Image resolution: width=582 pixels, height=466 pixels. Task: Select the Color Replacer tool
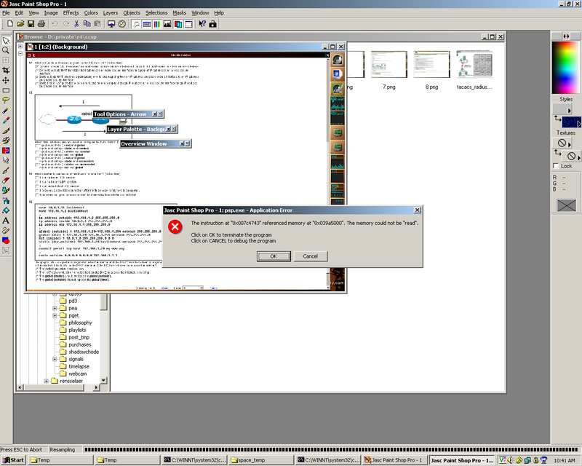(x=6, y=151)
